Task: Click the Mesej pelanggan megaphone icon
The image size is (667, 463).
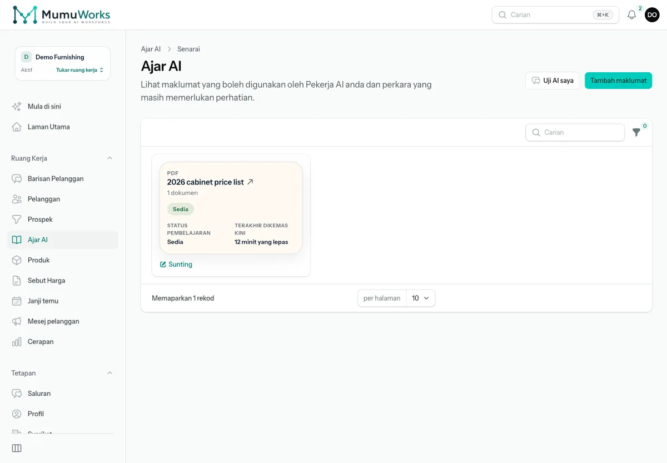Action: [x=17, y=321]
